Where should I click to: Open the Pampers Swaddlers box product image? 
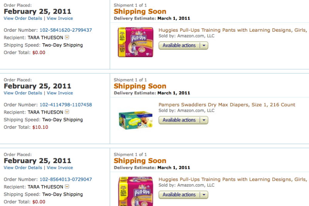(136, 120)
